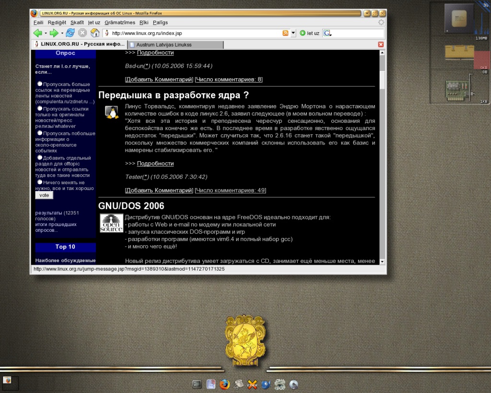Open the back history dropdown arrow

(46, 33)
